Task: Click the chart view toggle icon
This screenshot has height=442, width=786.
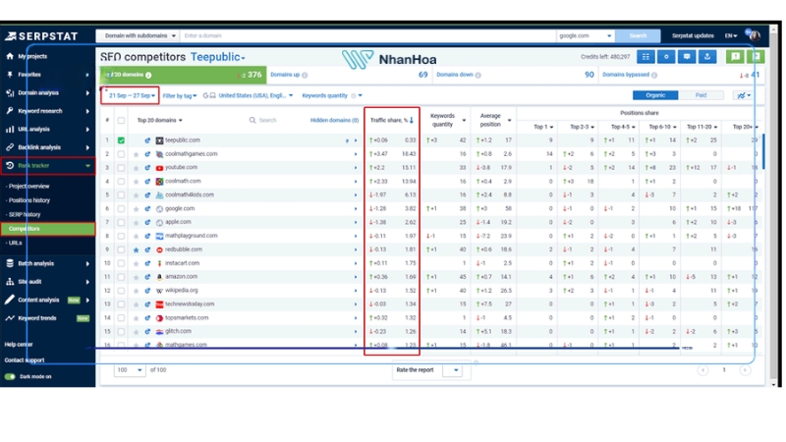Action: click(744, 95)
